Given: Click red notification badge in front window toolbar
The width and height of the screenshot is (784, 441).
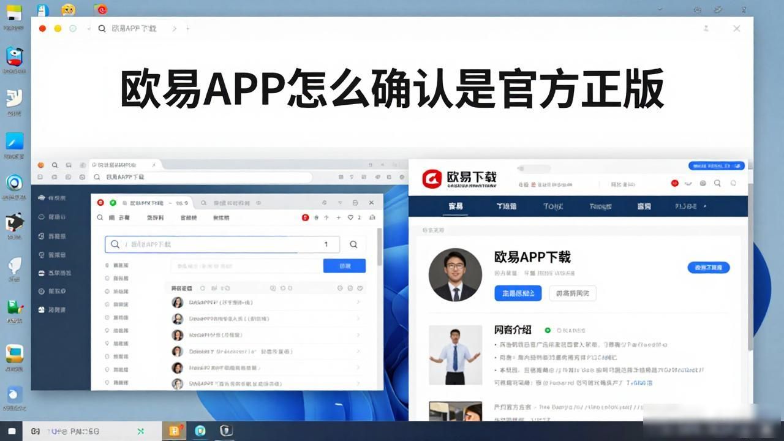Looking at the screenshot, I should 305,217.
